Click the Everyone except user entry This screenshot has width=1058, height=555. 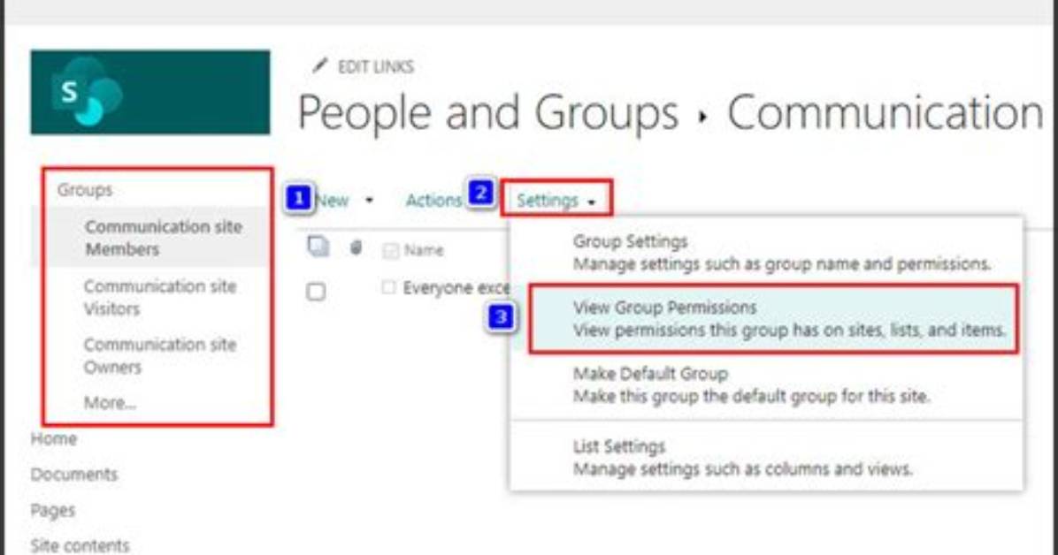click(456, 288)
